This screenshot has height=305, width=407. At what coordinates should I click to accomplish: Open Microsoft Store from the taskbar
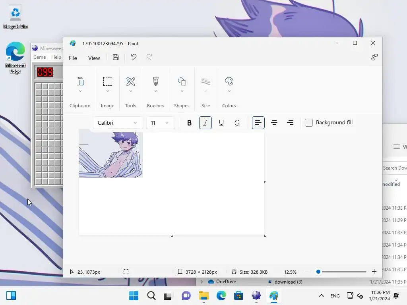238,295
